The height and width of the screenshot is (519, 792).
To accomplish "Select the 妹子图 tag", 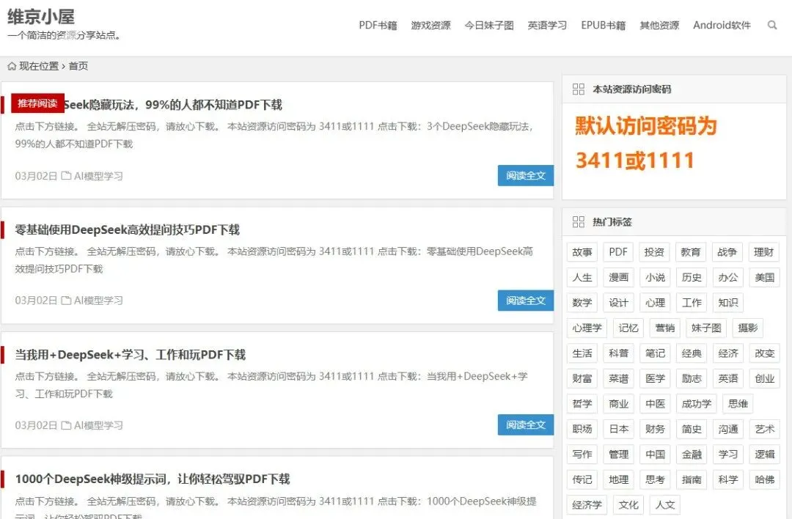I will coord(706,328).
